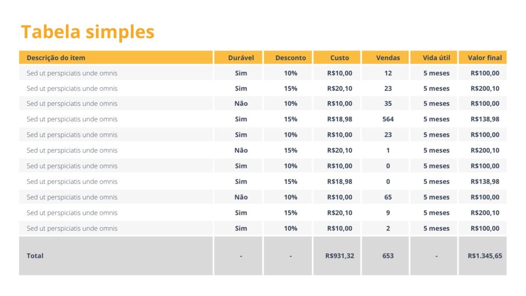Select the total cost cell R$931,32
This screenshot has height=296, width=526.
click(x=340, y=256)
